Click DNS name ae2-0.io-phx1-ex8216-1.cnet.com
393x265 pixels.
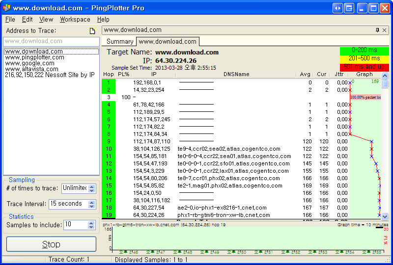pos(222,208)
